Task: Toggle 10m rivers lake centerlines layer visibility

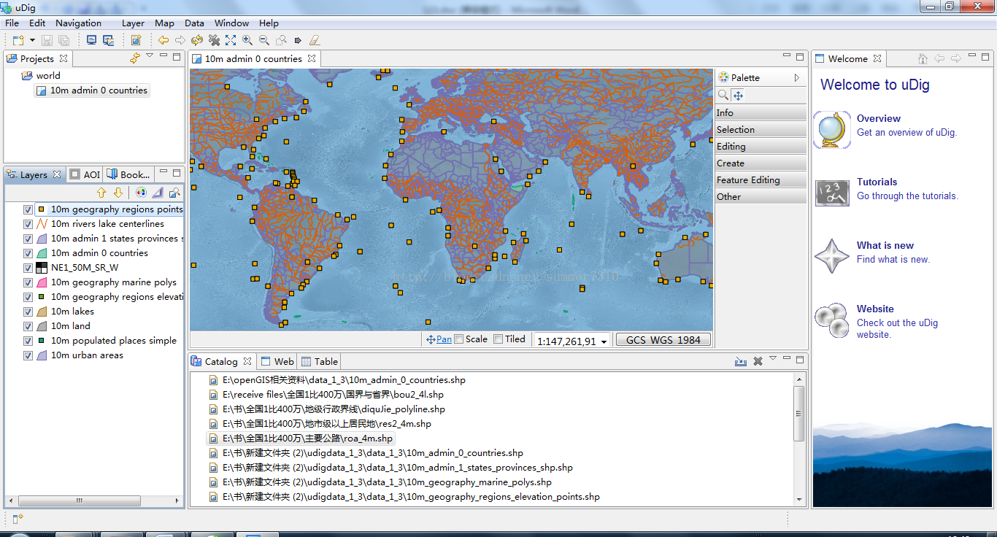Action: [x=28, y=224]
